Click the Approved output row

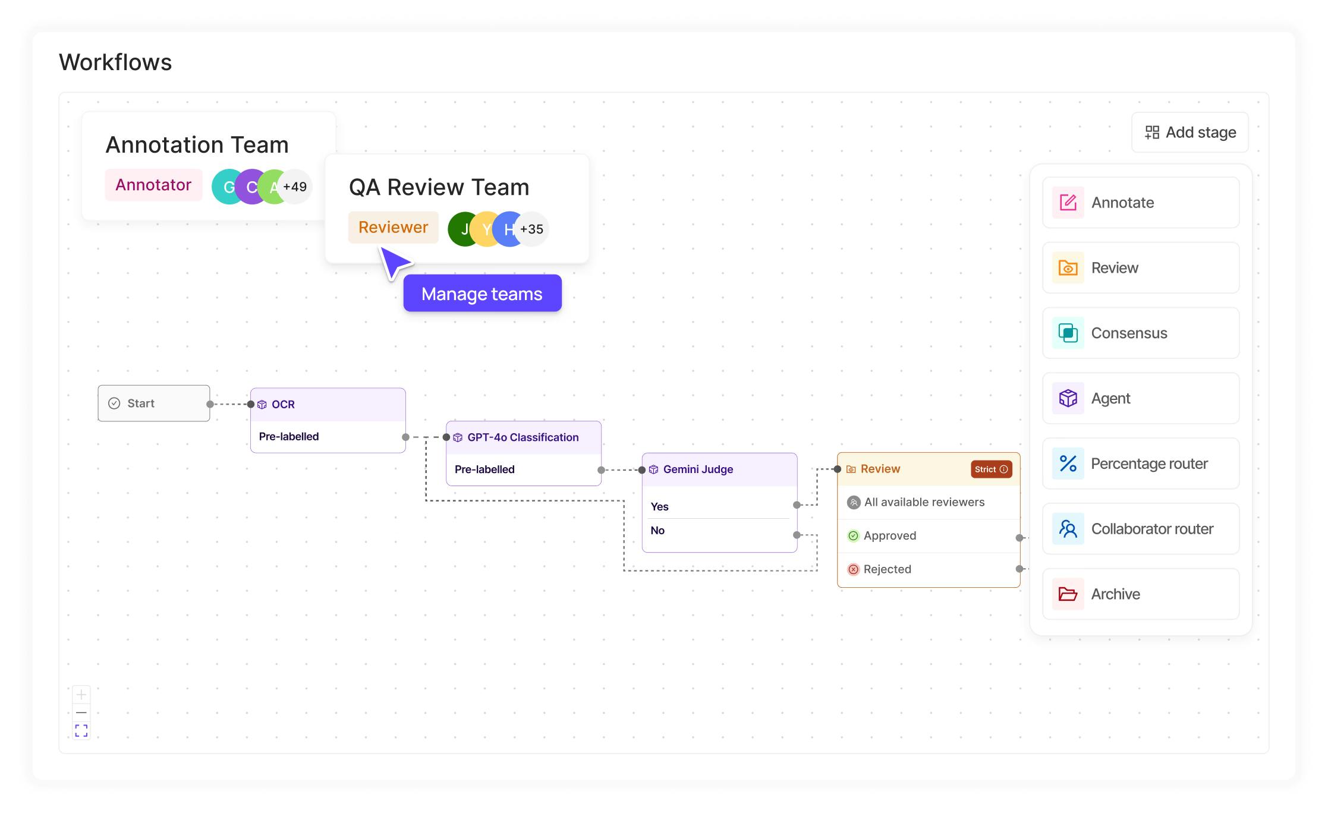point(929,536)
